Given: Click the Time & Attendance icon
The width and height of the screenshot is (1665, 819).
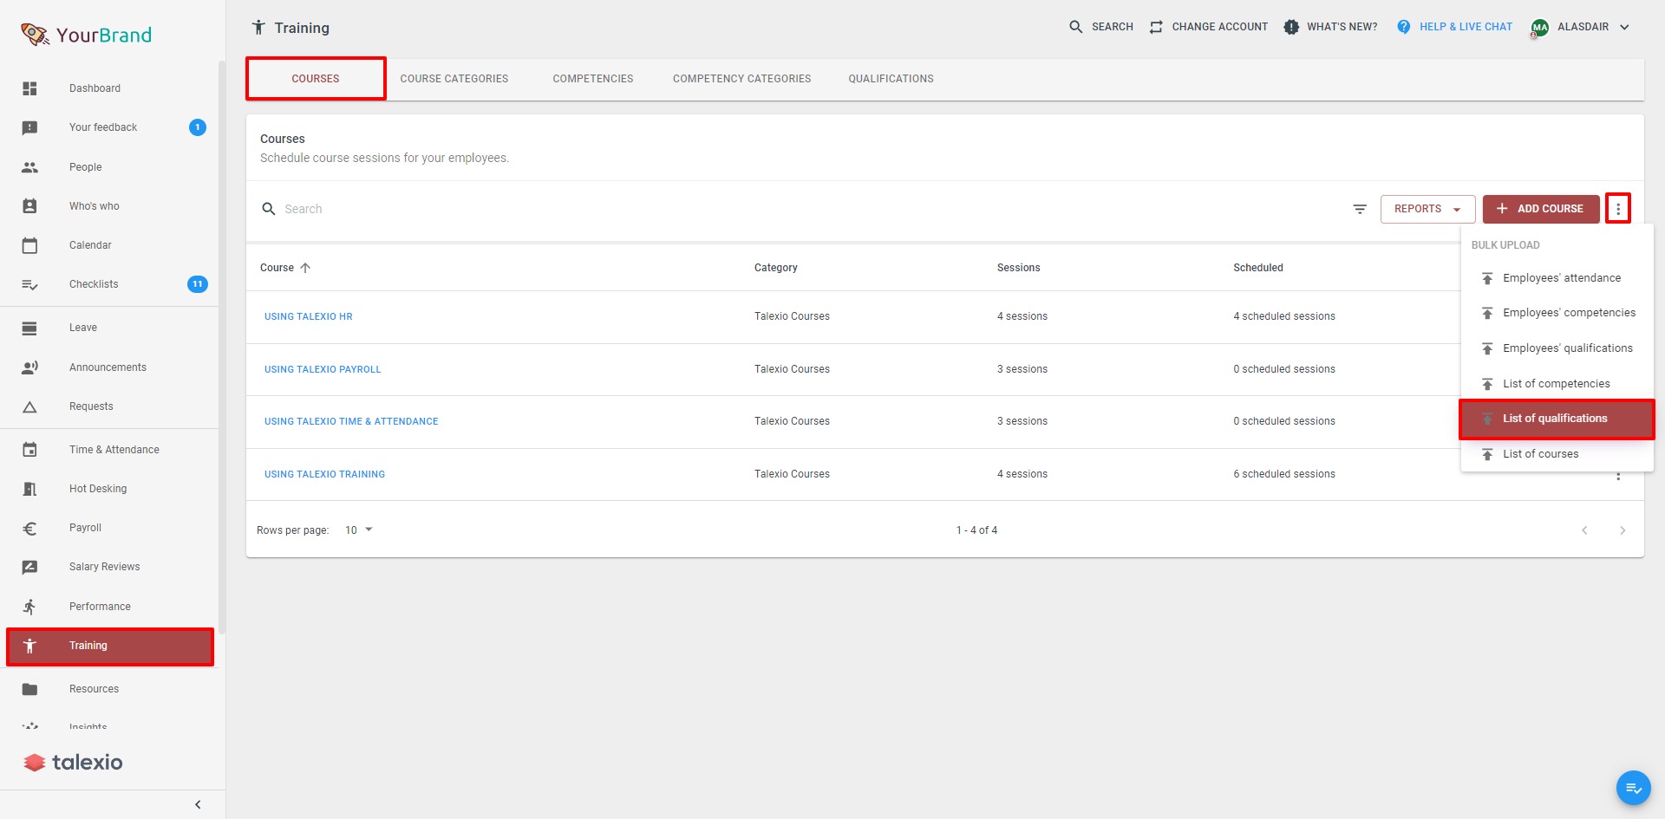Looking at the screenshot, I should point(29,450).
